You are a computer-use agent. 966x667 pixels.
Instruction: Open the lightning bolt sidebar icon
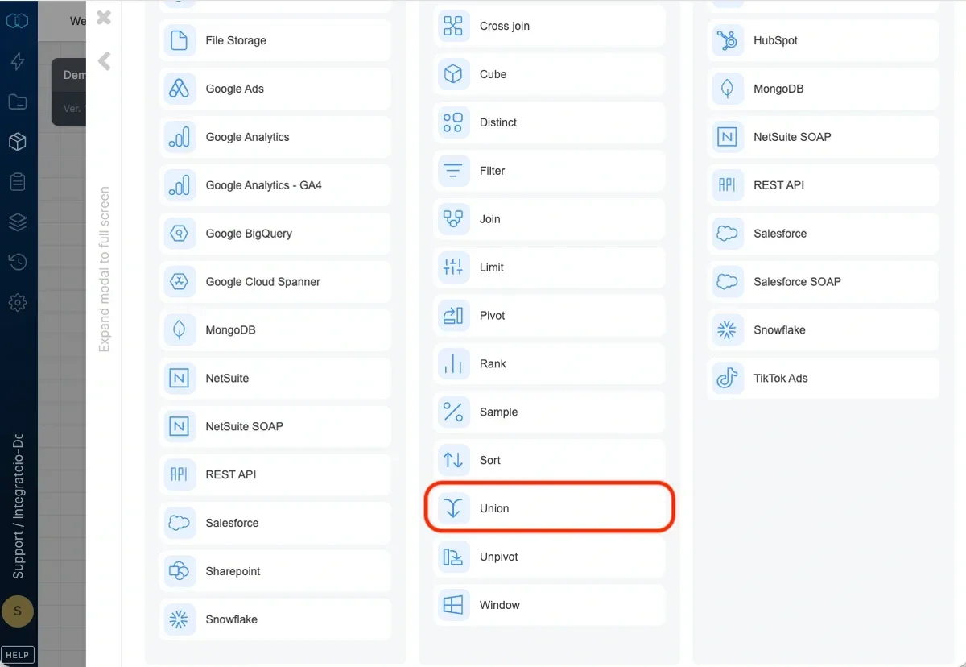pos(18,61)
